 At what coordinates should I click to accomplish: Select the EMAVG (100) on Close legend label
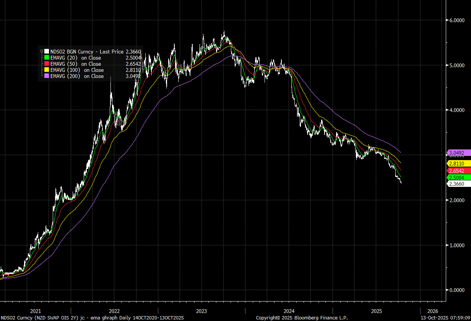(x=77, y=70)
